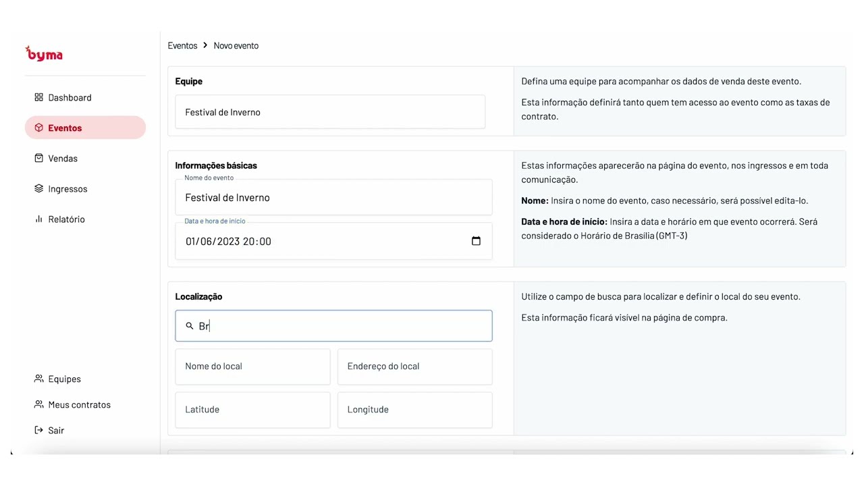This screenshot has width=864, height=486.
Task: Click the Localização heading
Action: pos(198,296)
